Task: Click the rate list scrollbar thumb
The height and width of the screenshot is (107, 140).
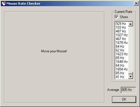Action: pos(131,73)
